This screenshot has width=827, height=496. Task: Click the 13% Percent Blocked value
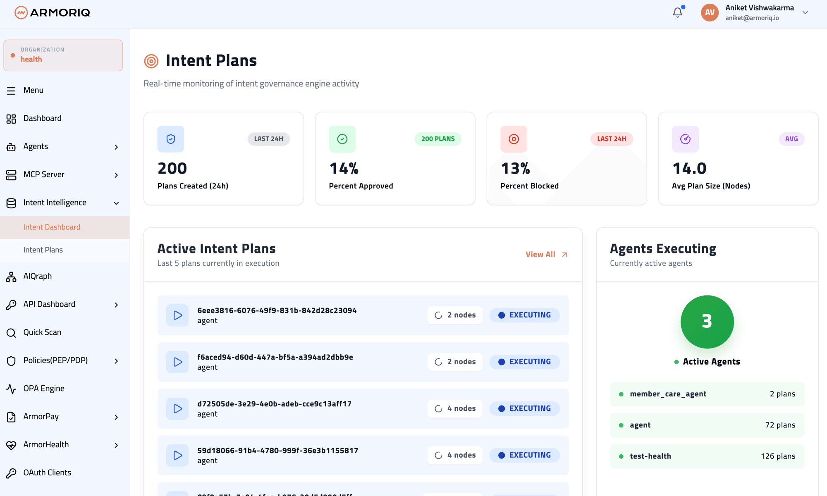515,169
